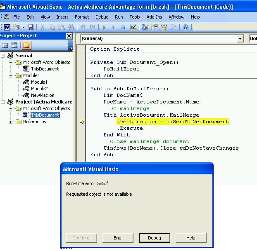The height and width of the screenshot is (251, 257).
Task: Expand the References folder
Action: [10, 122]
